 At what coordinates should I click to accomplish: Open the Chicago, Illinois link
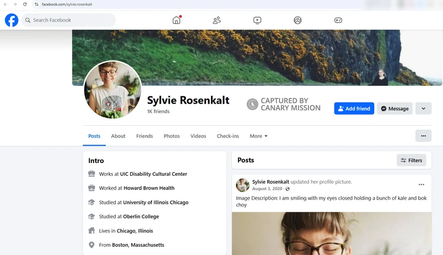(135, 231)
